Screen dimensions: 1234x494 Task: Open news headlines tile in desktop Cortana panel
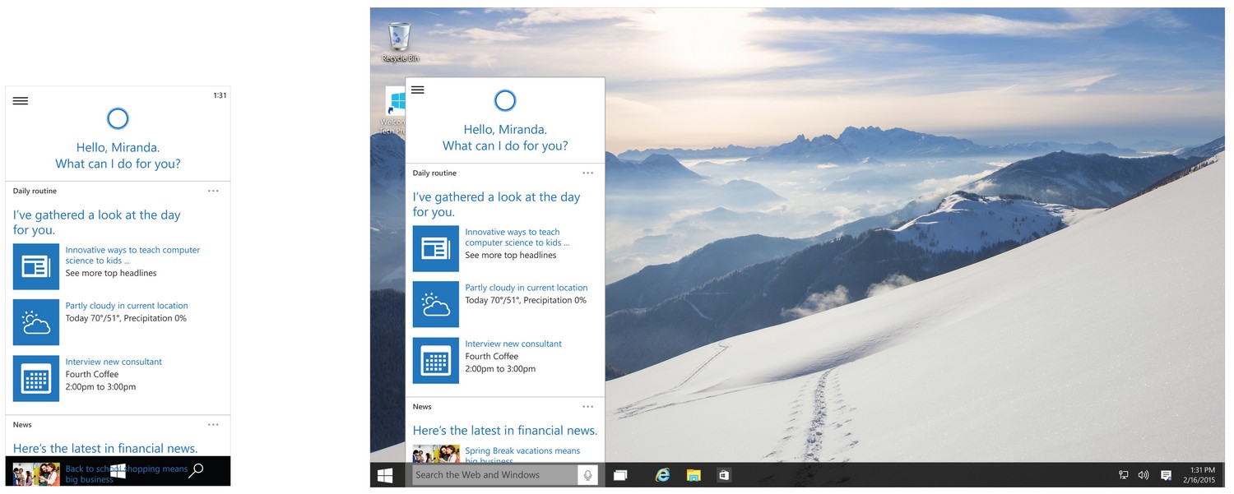pyautogui.click(x=436, y=248)
